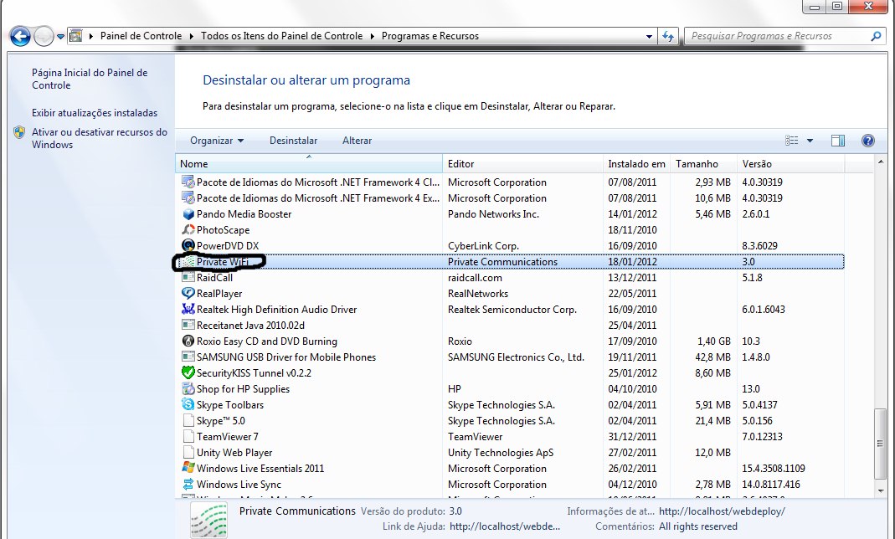
Task: Select the Windows Live Sync icon
Action: point(188,485)
